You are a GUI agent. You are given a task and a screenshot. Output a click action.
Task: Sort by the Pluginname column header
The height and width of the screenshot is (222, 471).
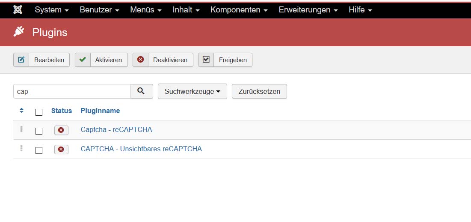pos(100,111)
